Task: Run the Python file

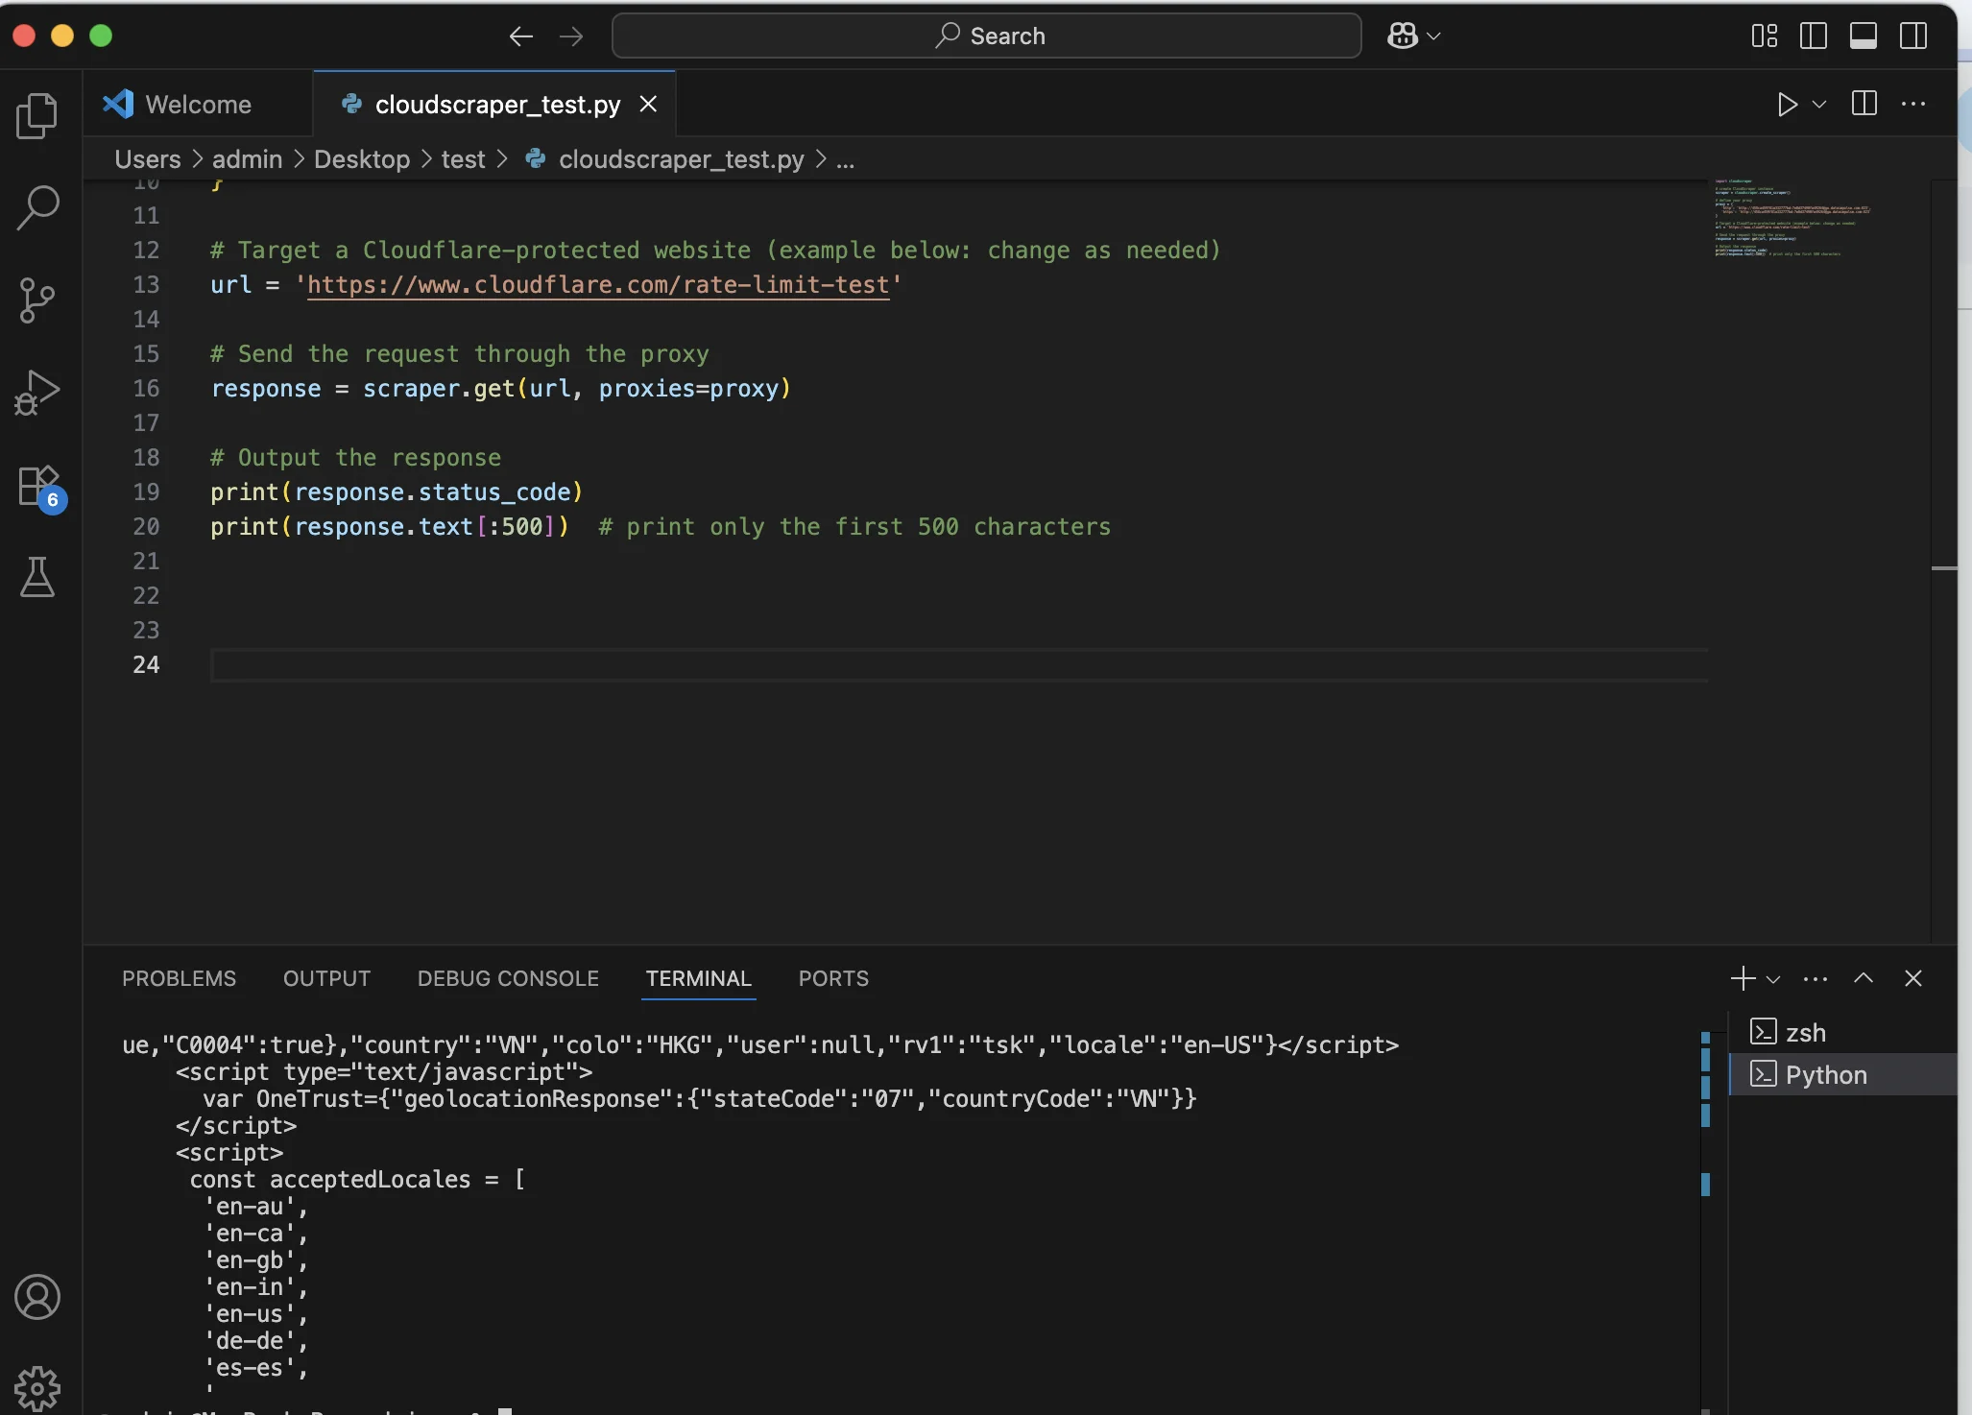Action: pyautogui.click(x=1787, y=104)
